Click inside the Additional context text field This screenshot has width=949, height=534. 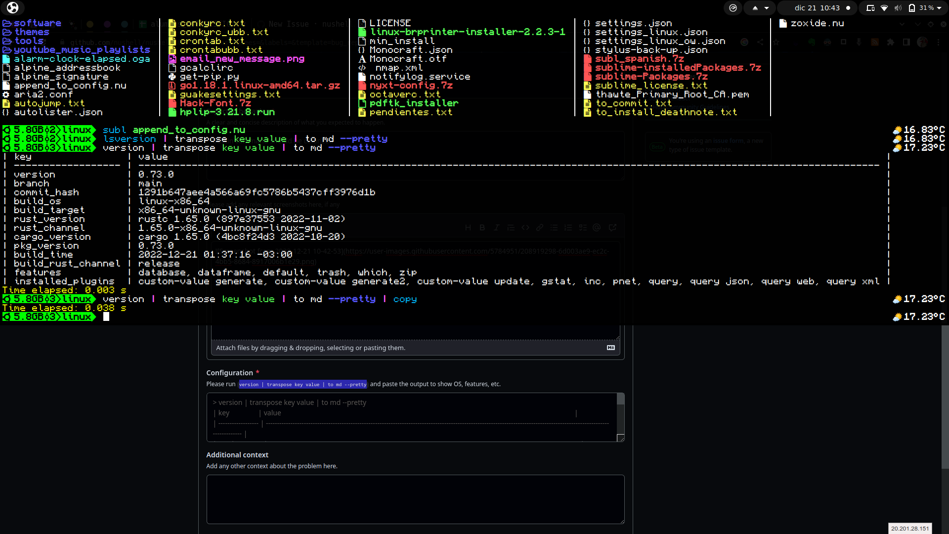click(415, 499)
